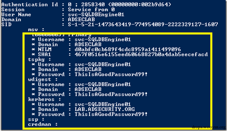The width and height of the screenshot is (227, 131).
Task: Click the SID value line
Action: tap(143, 25)
